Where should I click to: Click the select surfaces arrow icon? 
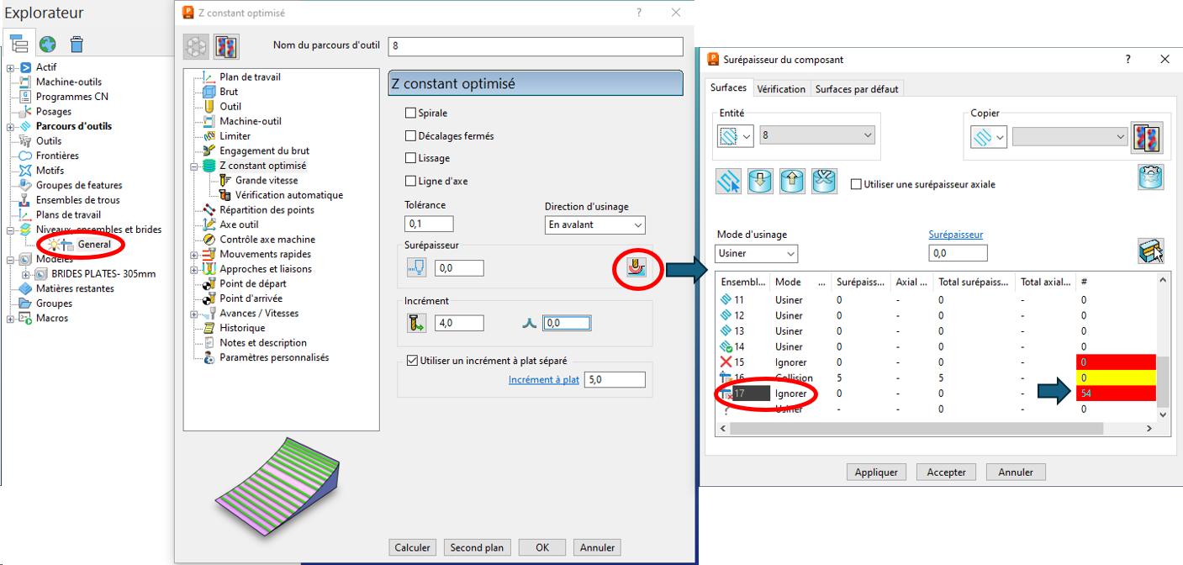[728, 181]
